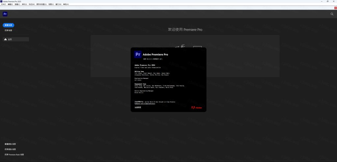Open the 图形和标题(G) menu
Viewport: 337px width, 162px height.
(42, 4)
